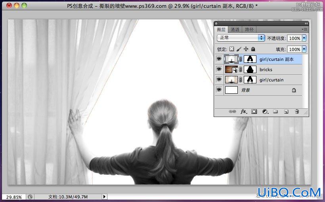This screenshot has height=202, width=325.
Task: Click the create new layer icon
Action: click(x=286, y=111)
